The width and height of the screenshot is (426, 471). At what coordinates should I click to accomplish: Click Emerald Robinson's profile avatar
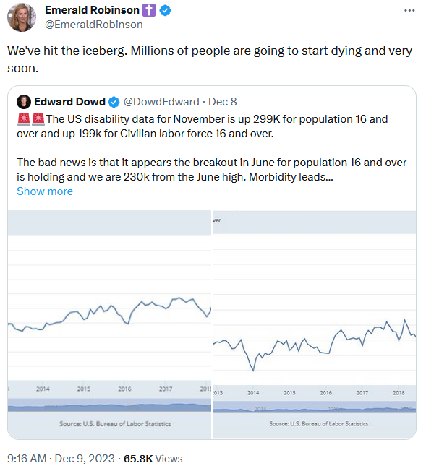[x=22, y=17]
